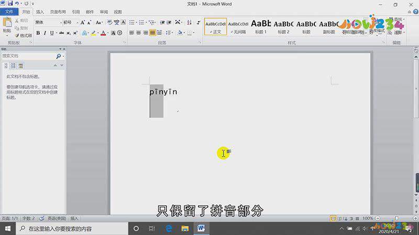This screenshot has height=235, width=419.
Task: Switch to the References (引用) tab
Action: click(x=76, y=11)
